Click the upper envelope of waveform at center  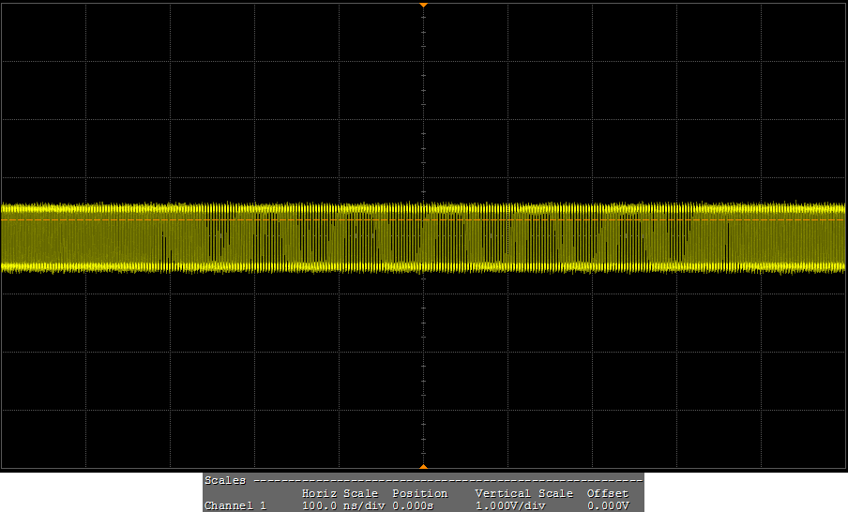point(423,206)
